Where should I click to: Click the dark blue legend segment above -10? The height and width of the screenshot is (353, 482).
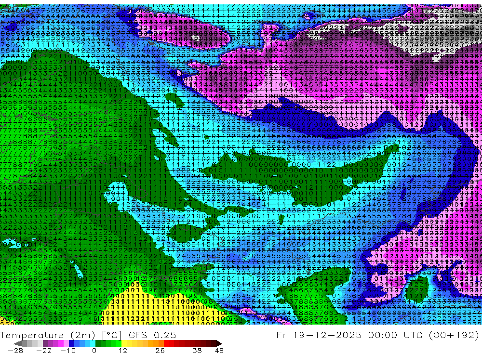[71, 343]
